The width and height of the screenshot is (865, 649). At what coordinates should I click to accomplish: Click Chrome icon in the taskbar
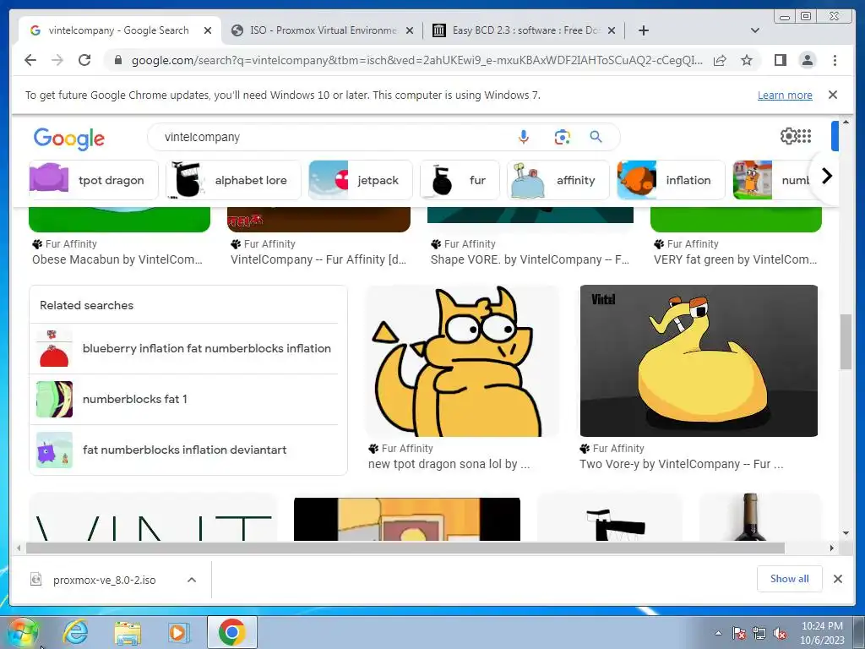(231, 632)
